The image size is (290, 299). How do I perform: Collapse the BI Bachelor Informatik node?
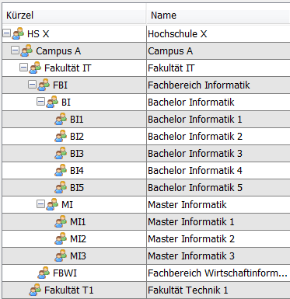40,102
